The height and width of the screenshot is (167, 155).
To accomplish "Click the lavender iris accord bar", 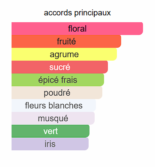I will (x=50, y=144).
